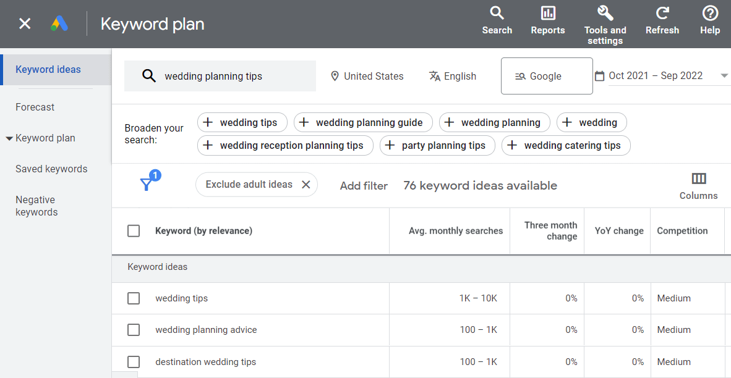This screenshot has width=731, height=378.
Task: Click the Google Ads logo
Action: [59, 23]
